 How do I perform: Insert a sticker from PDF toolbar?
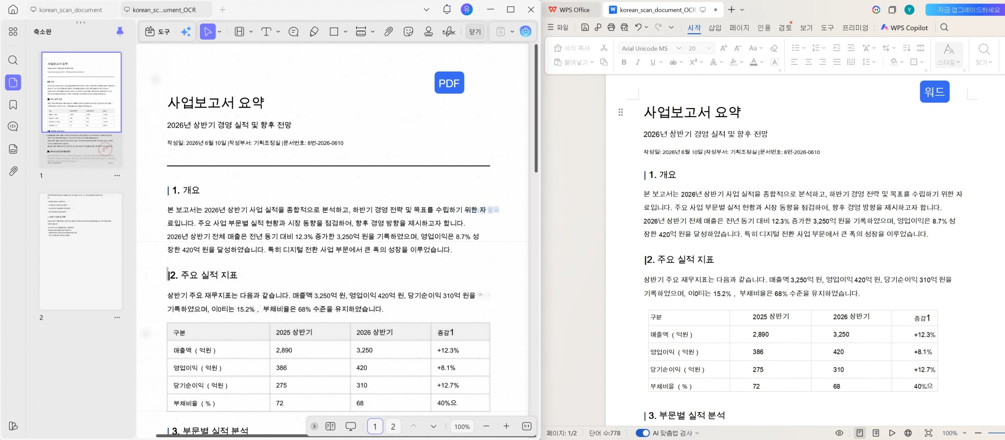pos(408,32)
